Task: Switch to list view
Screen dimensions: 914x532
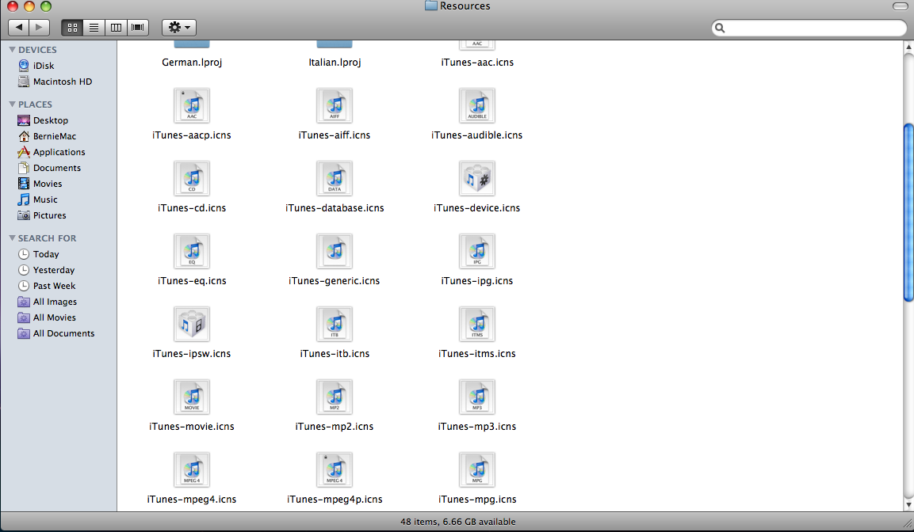Action: 94,28
